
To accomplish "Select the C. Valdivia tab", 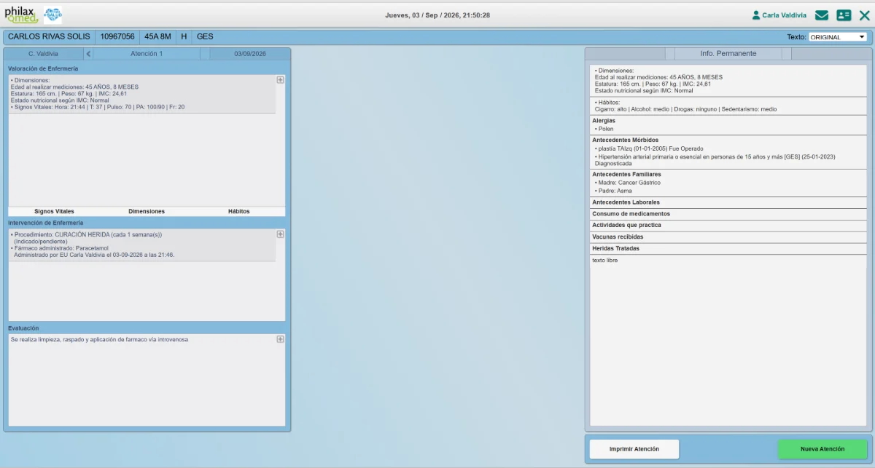I will (43, 54).
